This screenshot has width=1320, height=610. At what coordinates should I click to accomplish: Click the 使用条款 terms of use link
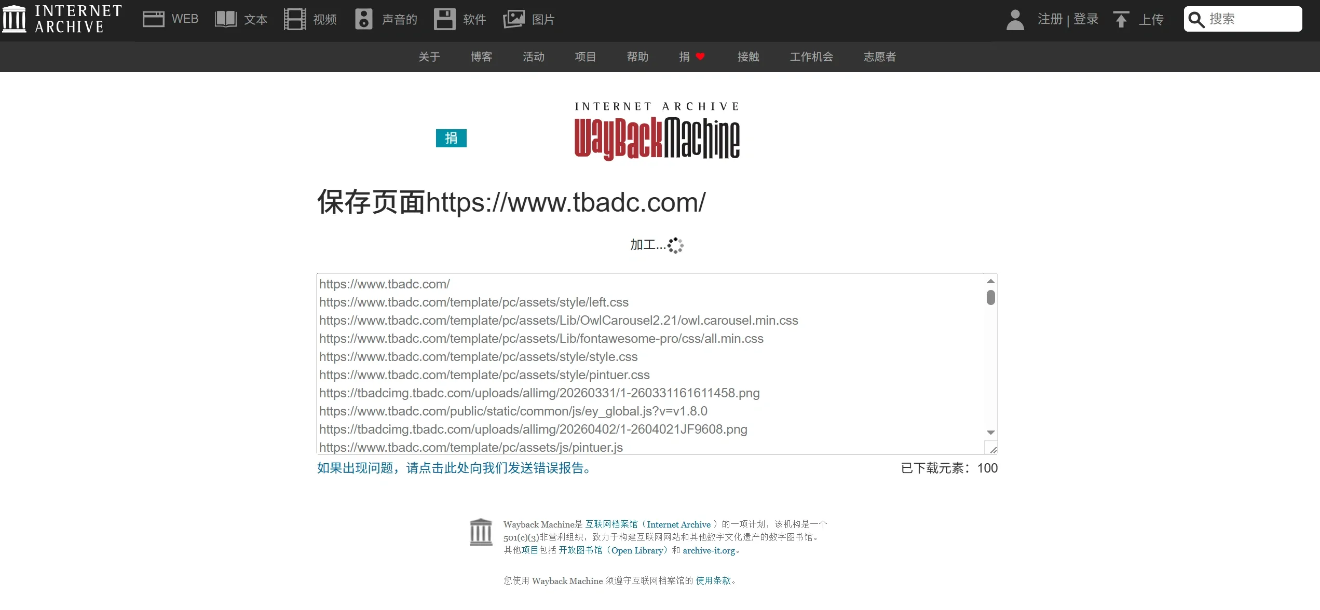click(x=713, y=580)
